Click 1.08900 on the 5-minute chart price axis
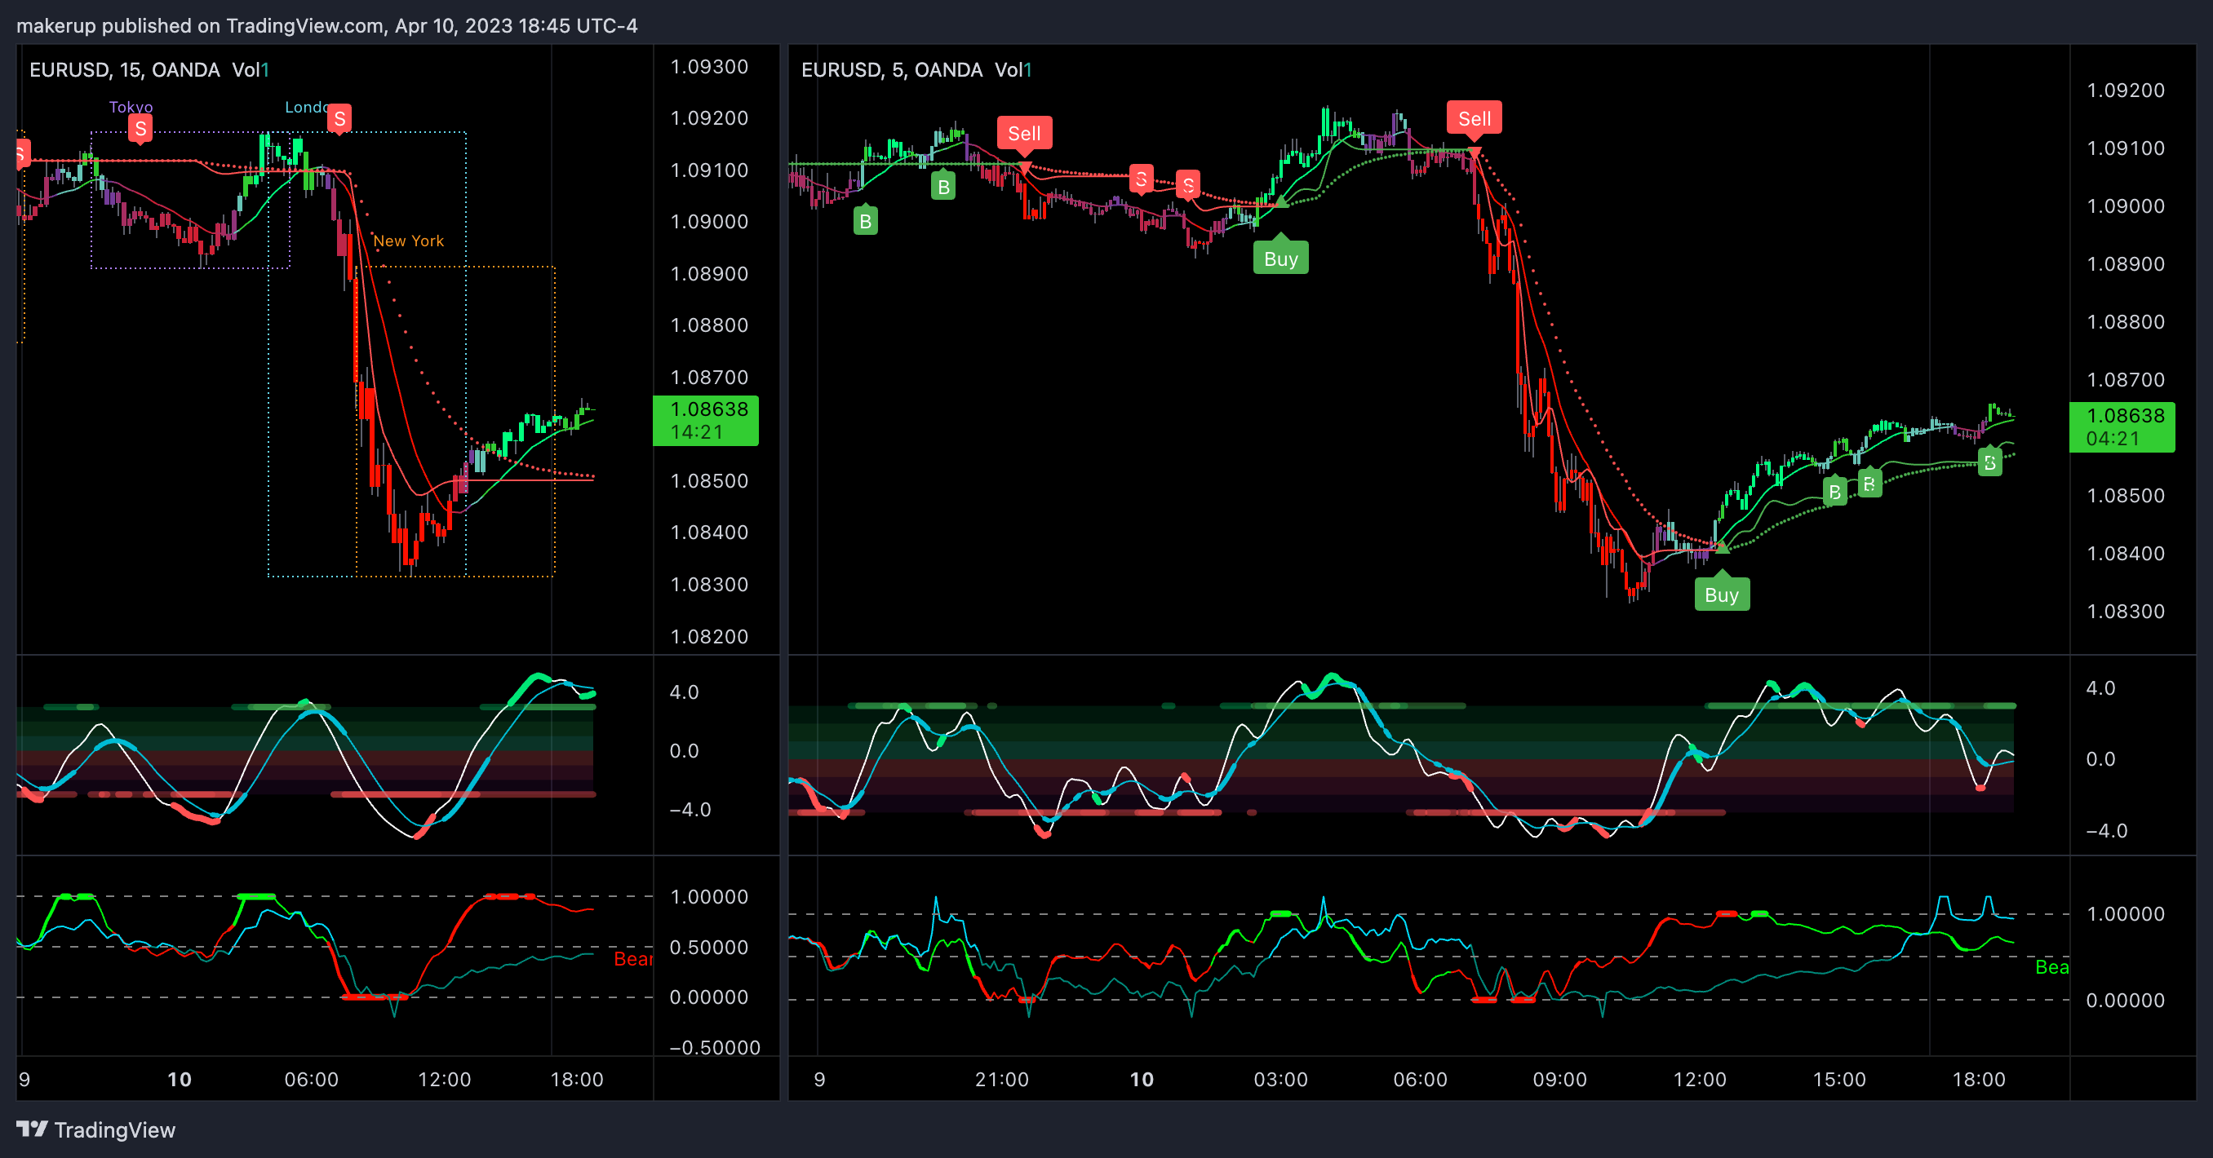The image size is (2213, 1158). click(2126, 264)
